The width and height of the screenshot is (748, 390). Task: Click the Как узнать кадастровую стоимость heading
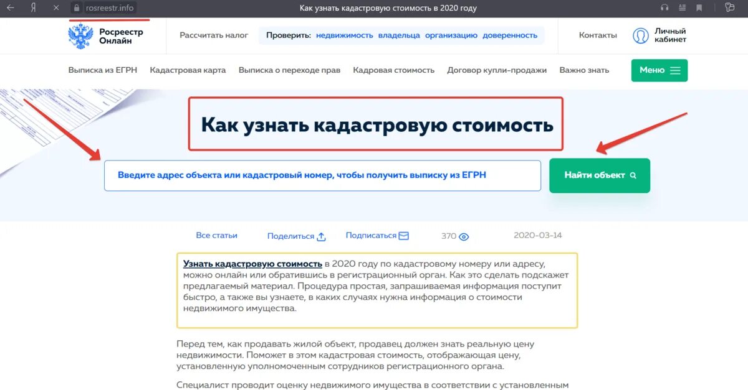(376, 124)
